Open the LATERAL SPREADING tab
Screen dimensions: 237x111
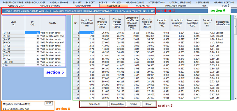click(180, 2)
